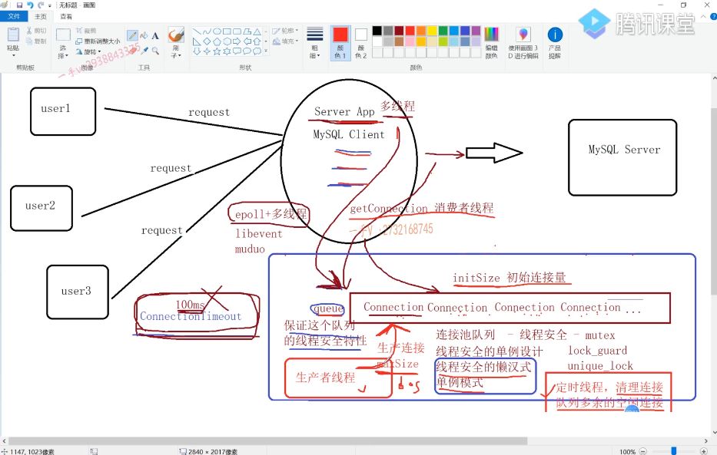Click 编辑颜色 (Edit colors) button

(x=492, y=43)
